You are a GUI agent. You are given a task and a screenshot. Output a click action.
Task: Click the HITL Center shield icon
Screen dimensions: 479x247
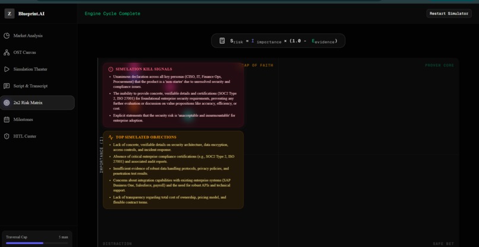(x=7, y=136)
